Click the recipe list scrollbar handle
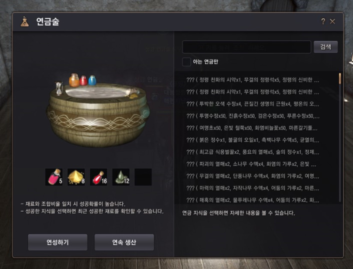This screenshot has height=269, width=353. click(x=339, y=78)
